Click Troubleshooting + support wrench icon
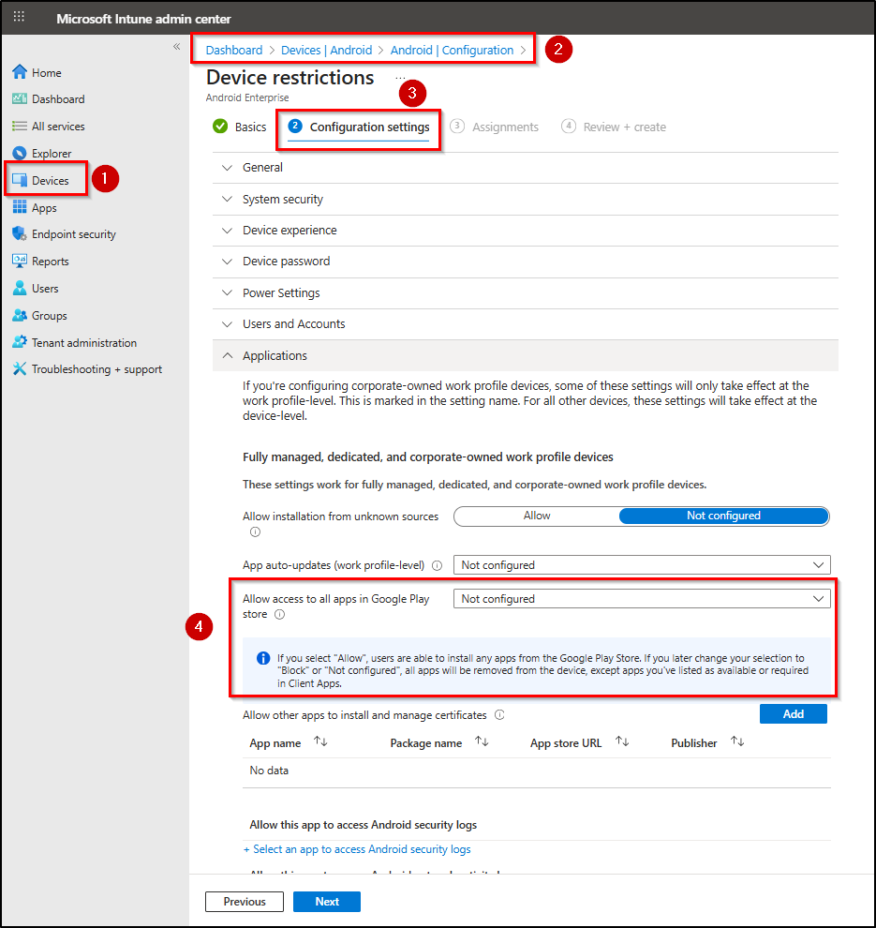This screenshot has width=876, height=928. click(20, 369)
